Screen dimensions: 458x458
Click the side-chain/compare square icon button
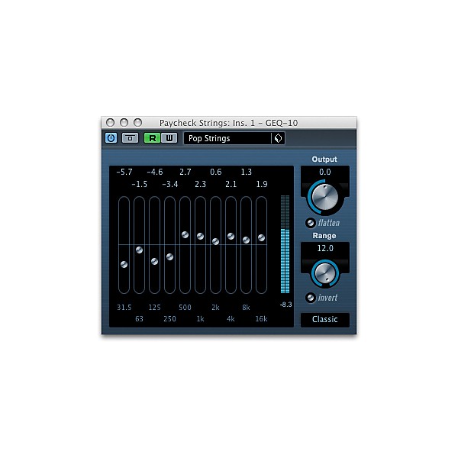(130, 138)
